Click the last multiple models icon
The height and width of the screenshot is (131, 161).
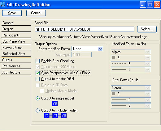point(64,116)
